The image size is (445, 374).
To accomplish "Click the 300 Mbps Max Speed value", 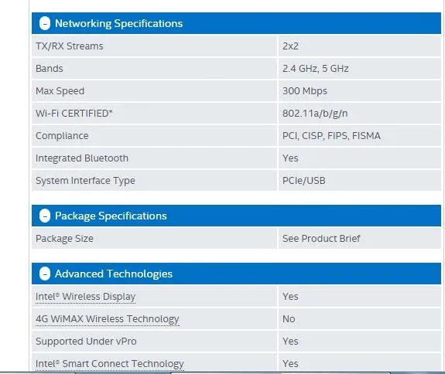I will point(304,91).
